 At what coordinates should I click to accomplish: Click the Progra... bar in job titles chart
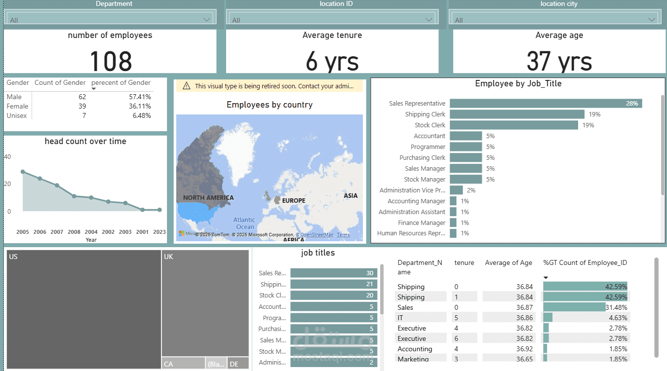[x=334, y=318]
